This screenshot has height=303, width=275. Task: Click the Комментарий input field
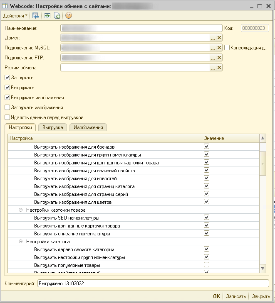(153, 283)
